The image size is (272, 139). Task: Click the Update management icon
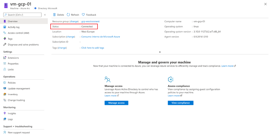tap(5, 88)
